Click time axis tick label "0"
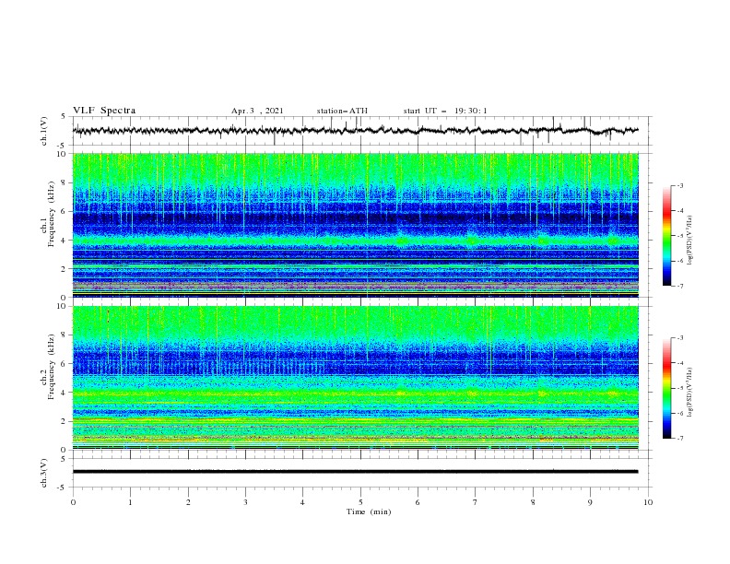Viewport: 730px width, 564px height. [73, 502]
